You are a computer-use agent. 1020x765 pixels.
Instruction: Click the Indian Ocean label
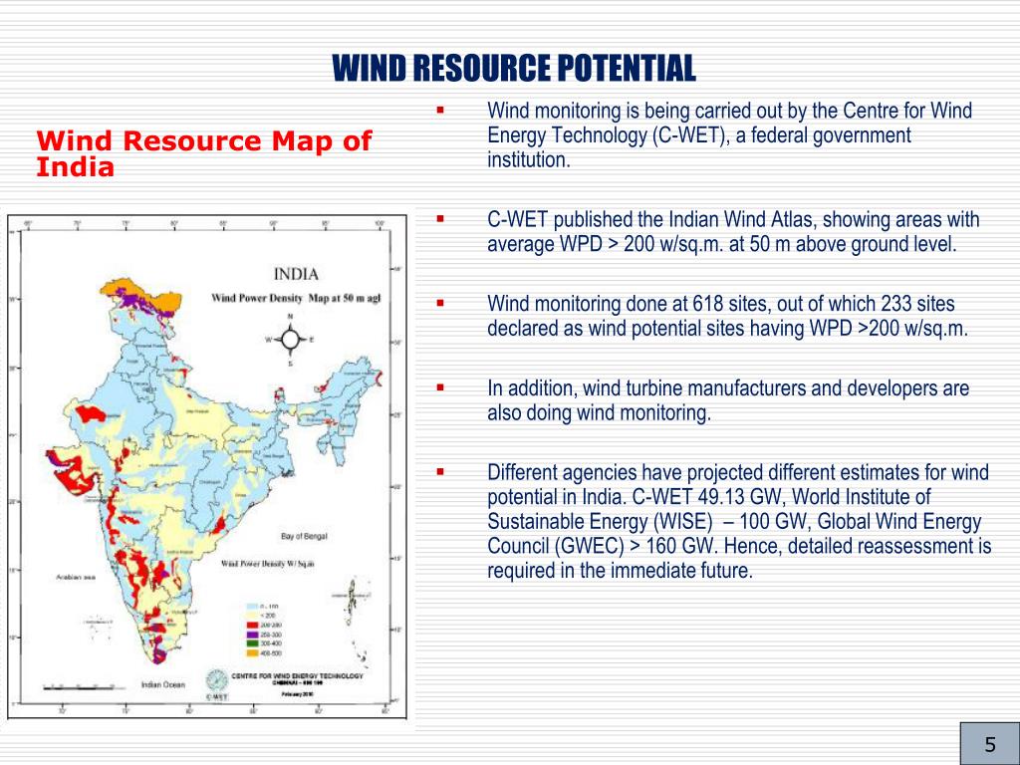click(x=162, y=685)
